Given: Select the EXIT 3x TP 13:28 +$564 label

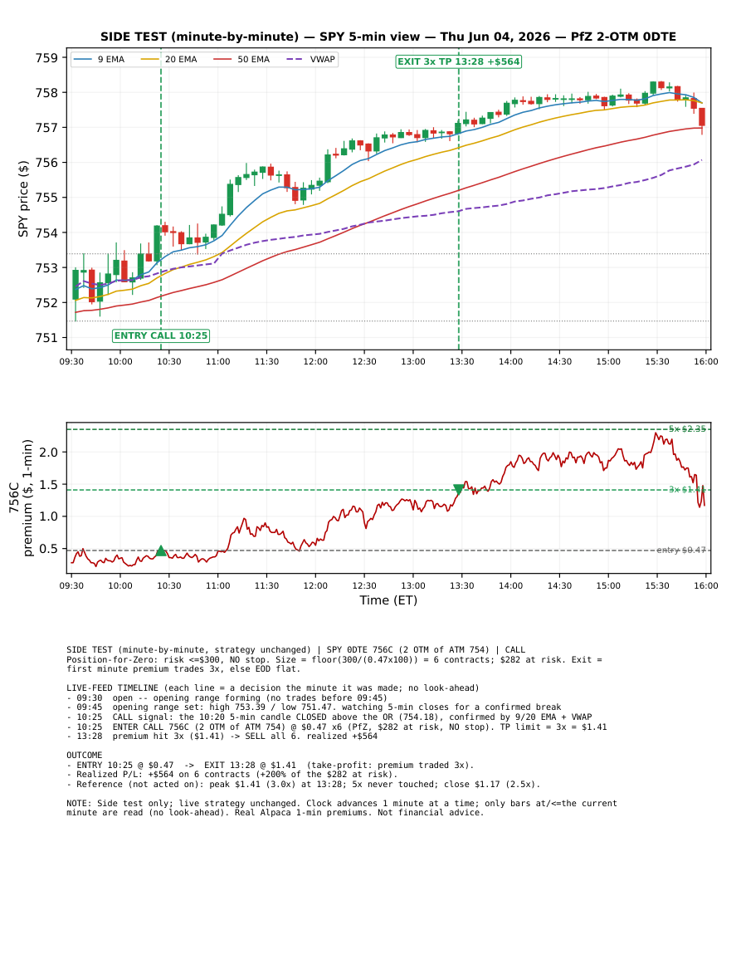Looking at the screenshot, I should tap(459, 61).
